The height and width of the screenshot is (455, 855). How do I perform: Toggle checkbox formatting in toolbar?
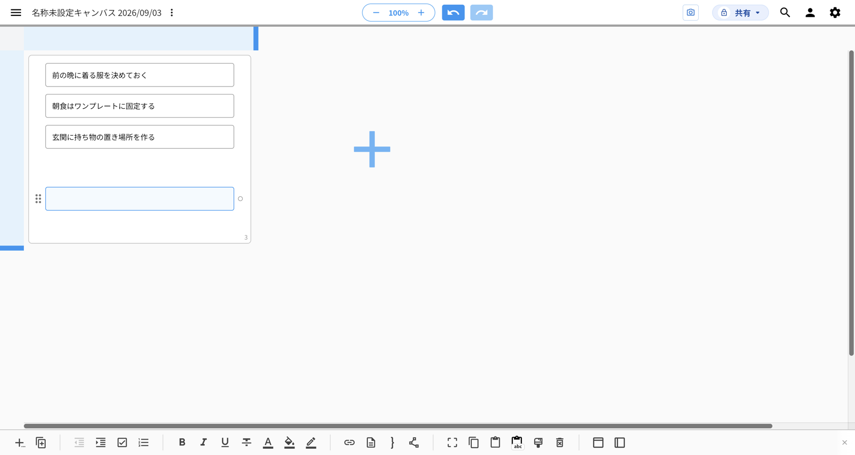pyautogui.click(x=122, y=443)
